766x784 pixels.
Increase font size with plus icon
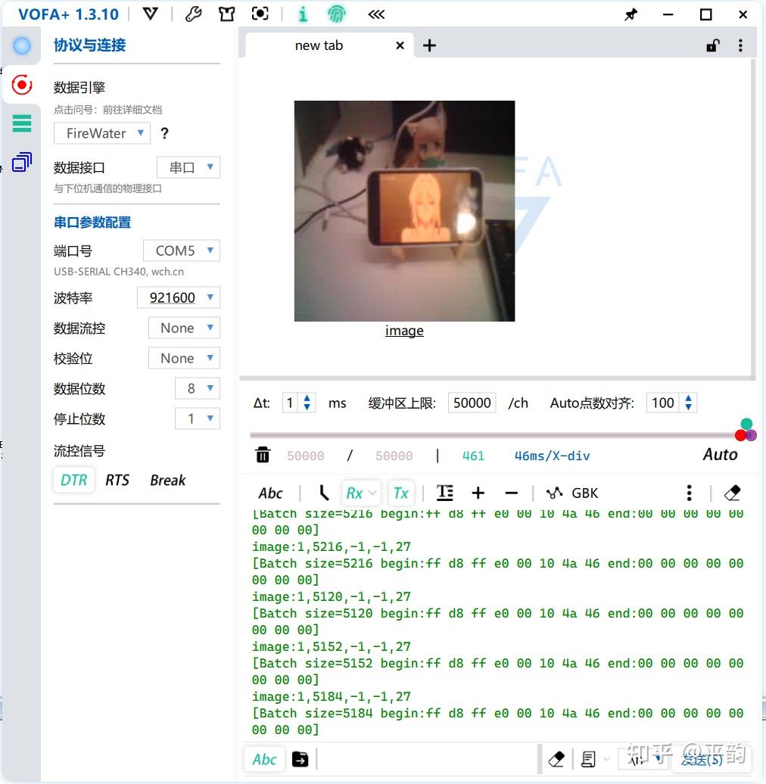478,493
